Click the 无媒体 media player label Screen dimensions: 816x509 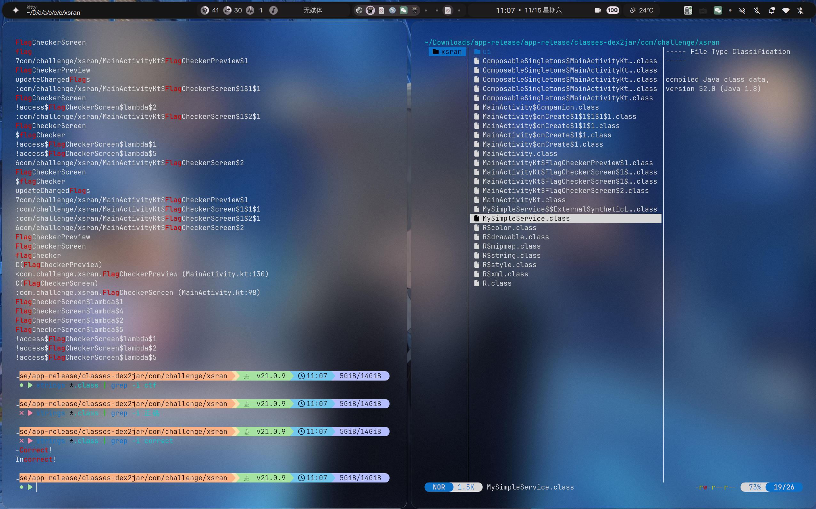click(x=313, y=11)
